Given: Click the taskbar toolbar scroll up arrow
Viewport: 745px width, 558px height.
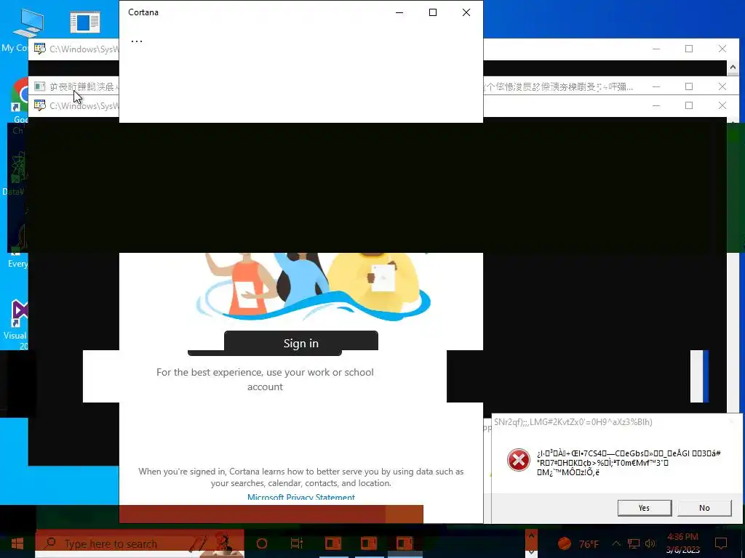Looking at the screenshot, I should [x=531, y=536].
